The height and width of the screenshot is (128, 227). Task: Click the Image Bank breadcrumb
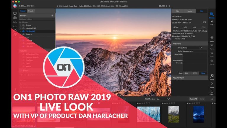73,6
